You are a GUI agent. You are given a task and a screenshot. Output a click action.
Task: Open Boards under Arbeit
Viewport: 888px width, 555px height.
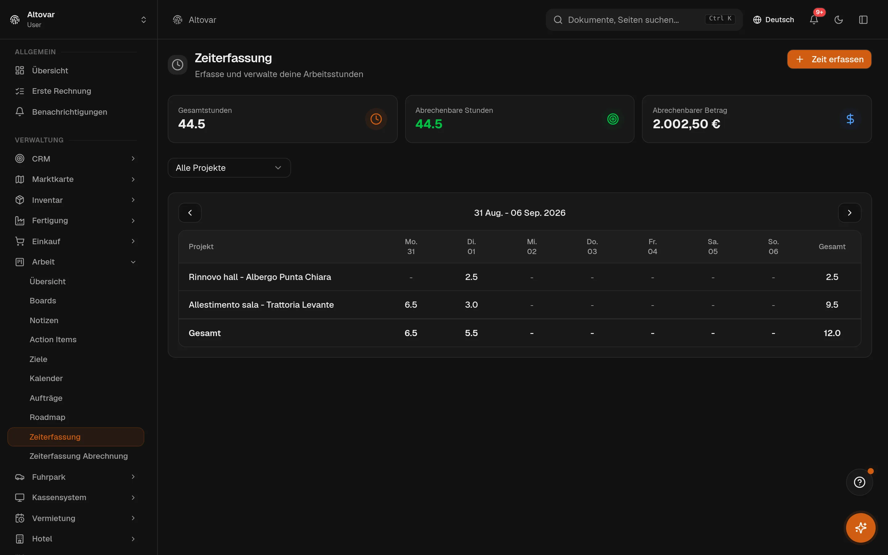pos(43,301)
